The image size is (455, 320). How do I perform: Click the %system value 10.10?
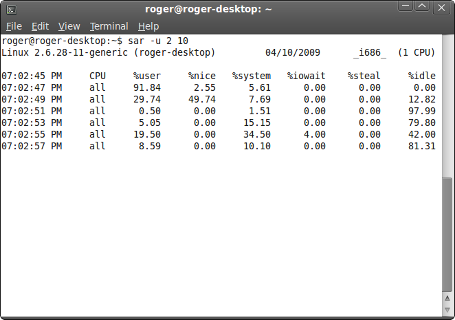(257, 146)
